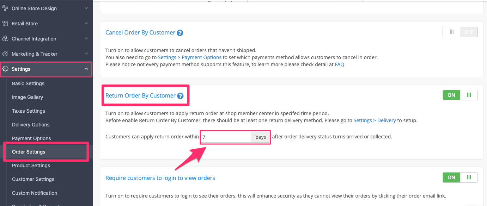Image resolution: width=487 pixels, height=206 pixels.
Task: Disable Require customers to login toggle
Action: tap(460, 177)
